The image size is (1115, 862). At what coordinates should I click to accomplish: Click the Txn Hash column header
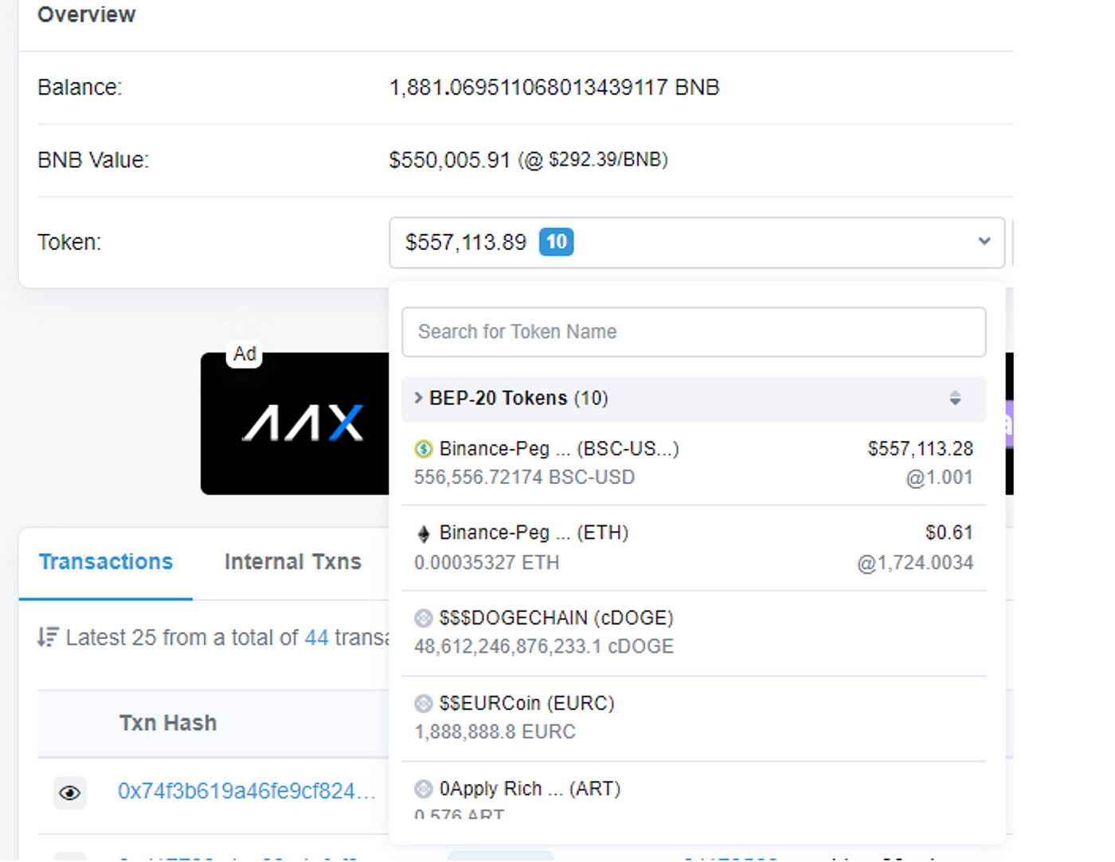pyautogui.click(x=168, y=723)
